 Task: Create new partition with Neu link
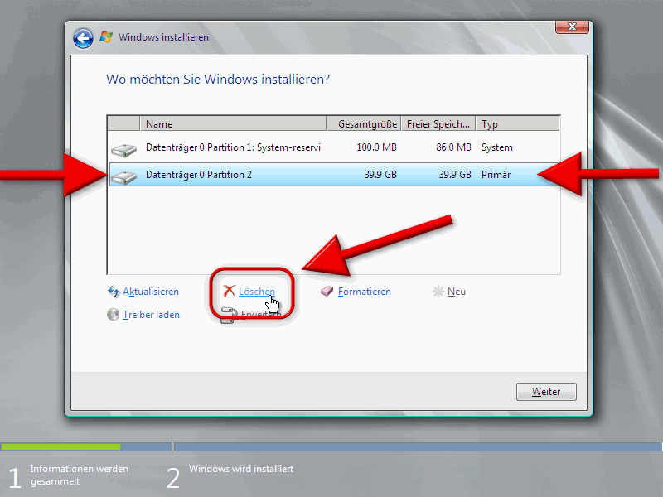(x=457, y=292)
